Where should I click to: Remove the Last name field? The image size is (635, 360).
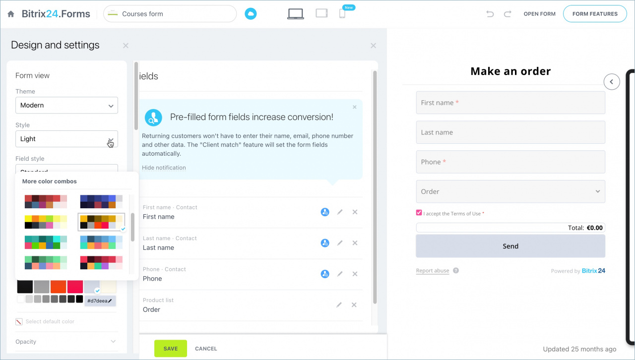click(x=355, y=243)
